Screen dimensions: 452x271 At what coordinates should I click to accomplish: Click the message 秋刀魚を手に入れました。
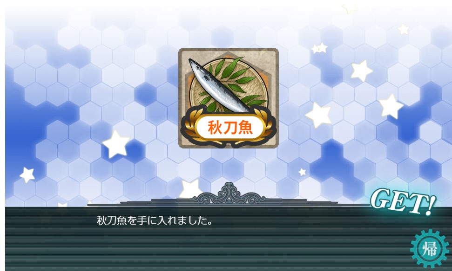(155, 221)
